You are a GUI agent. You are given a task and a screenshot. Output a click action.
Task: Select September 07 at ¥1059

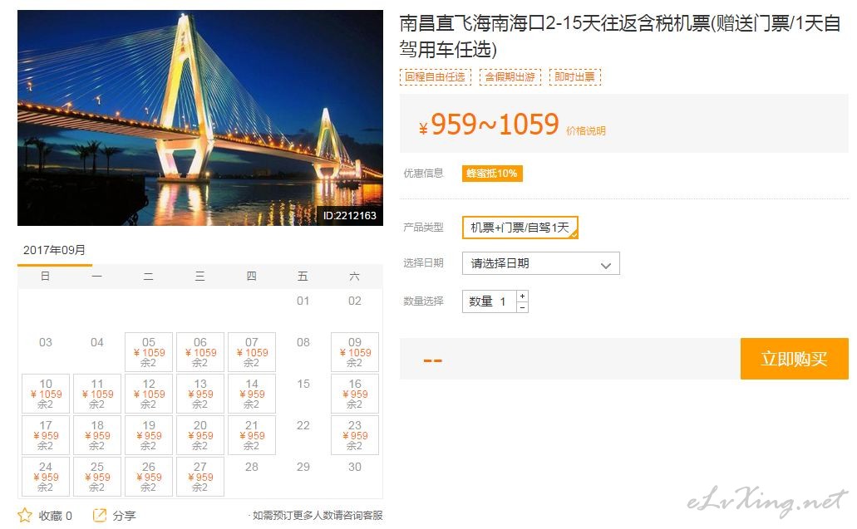(x=251, y=352)
